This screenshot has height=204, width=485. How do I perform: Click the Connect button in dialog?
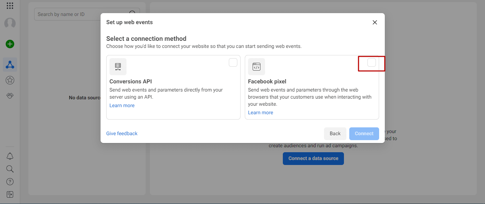[x=364, y=133]
